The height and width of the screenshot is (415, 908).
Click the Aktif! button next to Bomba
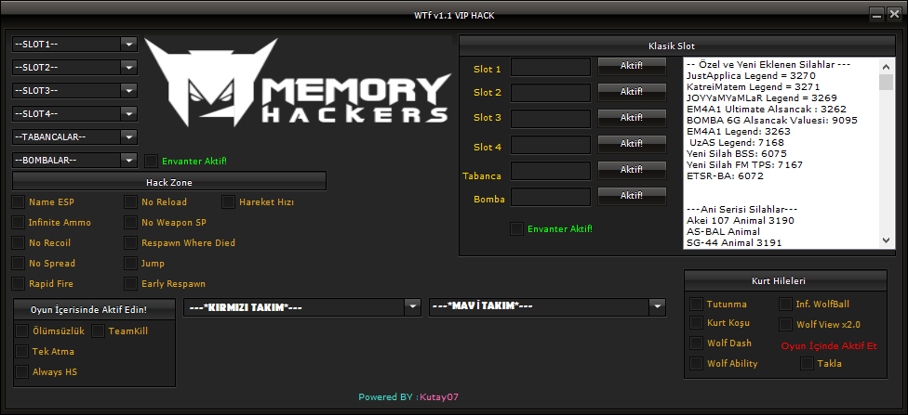(631, 197)
